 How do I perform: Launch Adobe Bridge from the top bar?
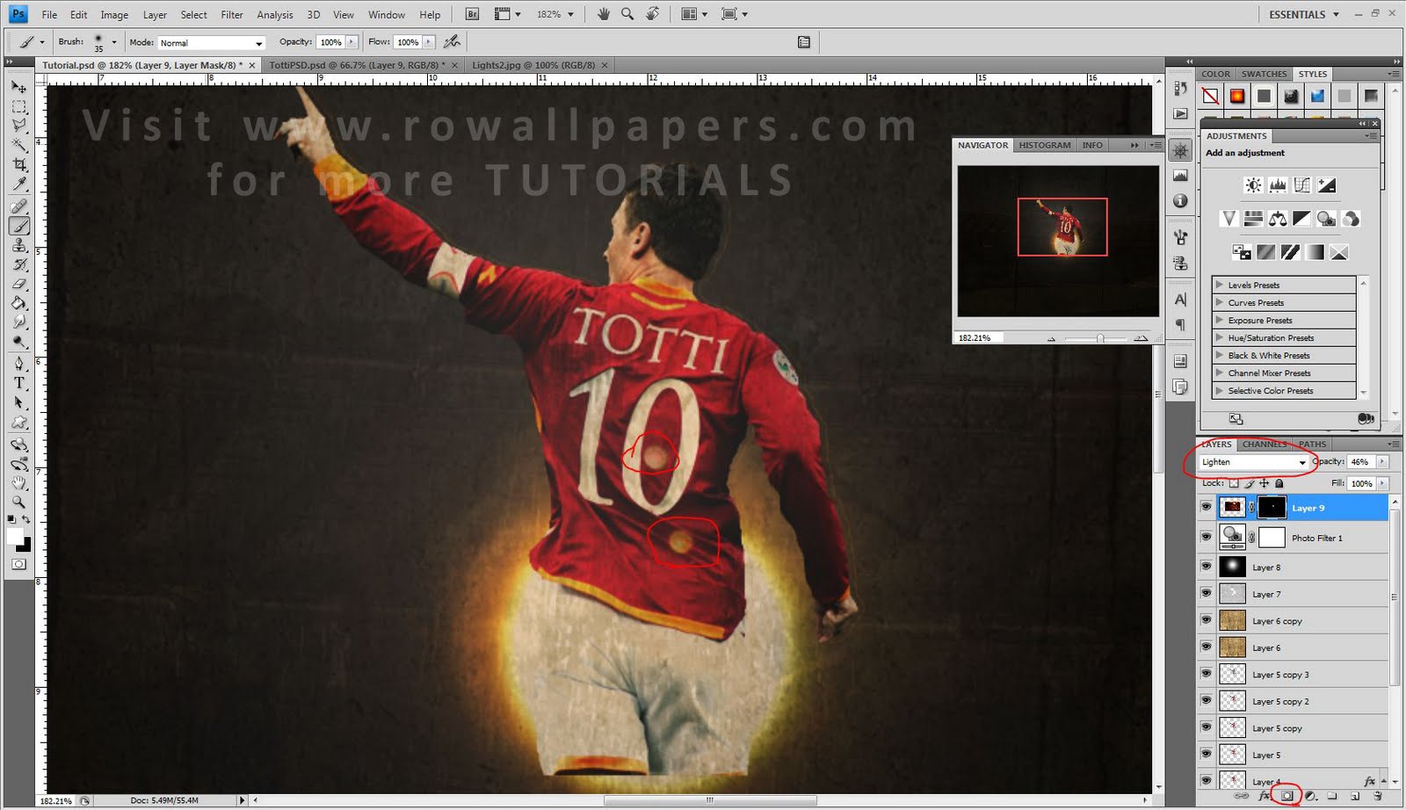click(x=472, y=14)
